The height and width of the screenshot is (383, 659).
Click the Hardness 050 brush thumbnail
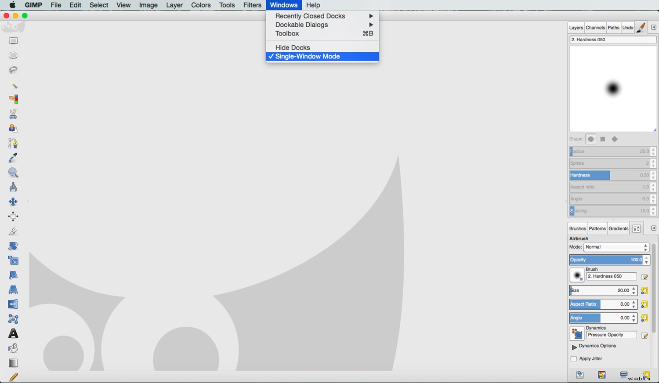point(576,275)
